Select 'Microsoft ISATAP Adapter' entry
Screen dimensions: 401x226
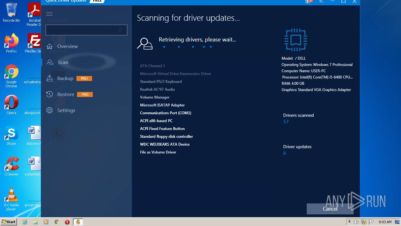coord(163,105)
